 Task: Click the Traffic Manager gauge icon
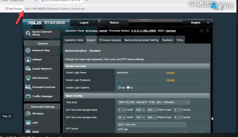point(28,96)
